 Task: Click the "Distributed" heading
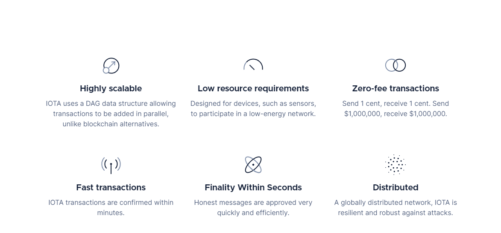[x=396, y=188]
